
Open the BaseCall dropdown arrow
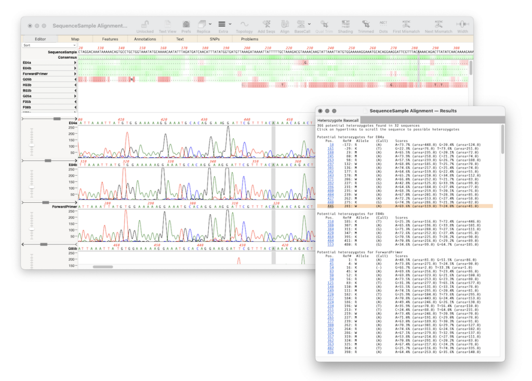click(x=309, y=24)
